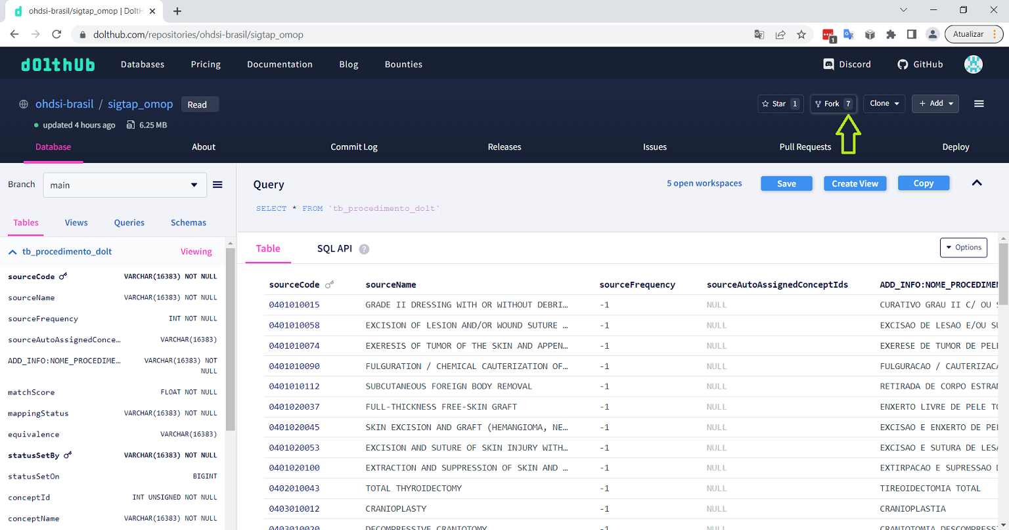
Task: Expand the Options dropdown
Action: [964, 248]
